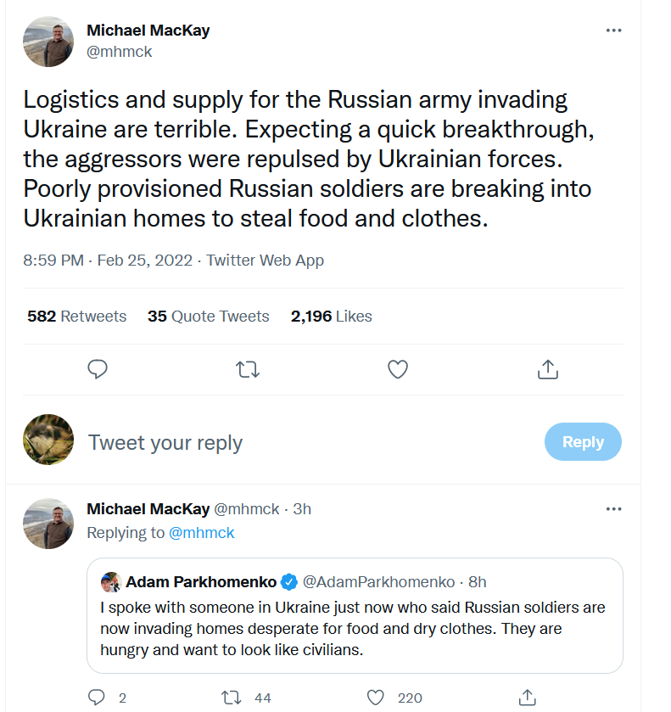Image resolution: width=671 pixels, height=712 pixels.
Task: Show the 2,196 Likes list
Action: tap(331, 317)
